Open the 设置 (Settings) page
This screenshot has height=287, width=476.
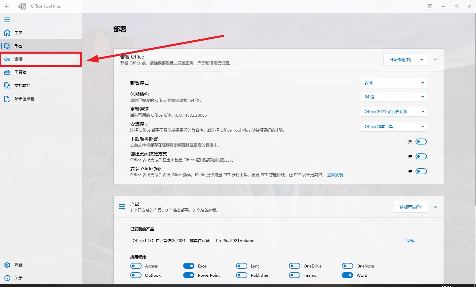coord(18,265)
